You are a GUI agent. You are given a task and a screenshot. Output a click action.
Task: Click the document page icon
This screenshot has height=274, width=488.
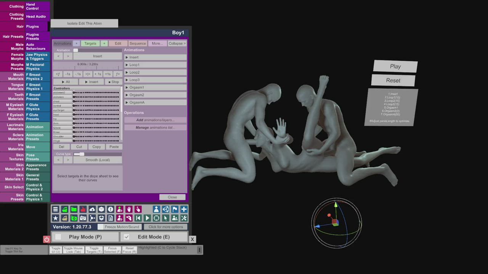tap(111, 218)
